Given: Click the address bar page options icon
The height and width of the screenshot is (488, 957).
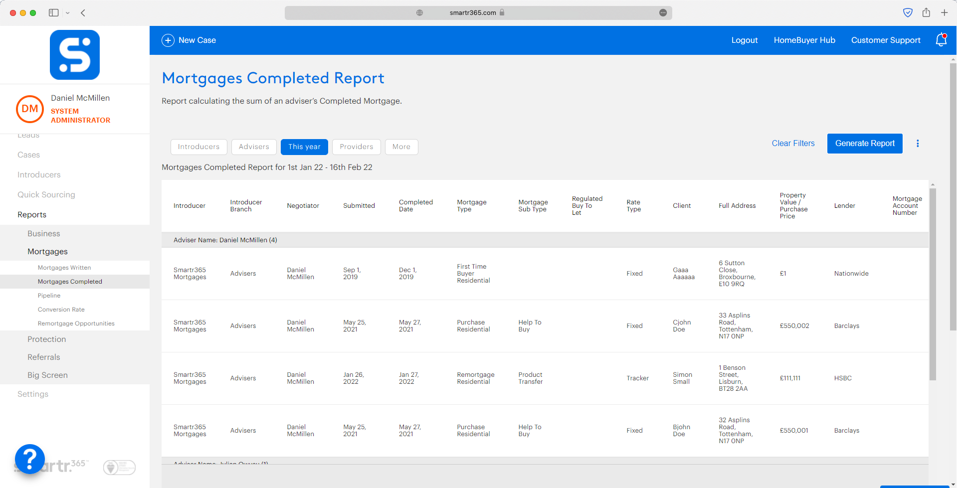Looking at the screenshot, I should click(663, 13).
